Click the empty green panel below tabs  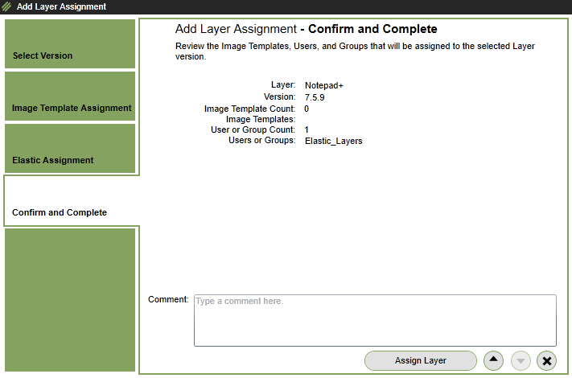pyautogui.click(x=69, y=299)
